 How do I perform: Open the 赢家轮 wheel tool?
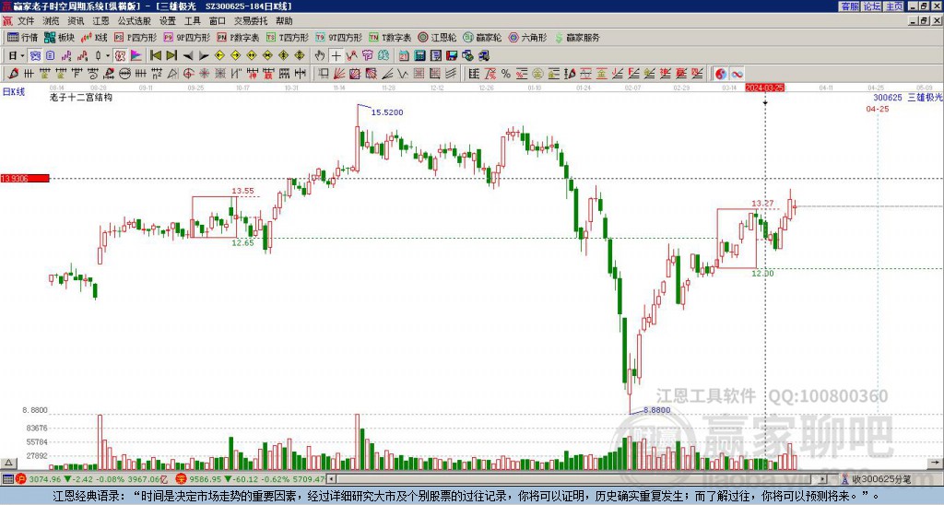[x=482, y=37]
